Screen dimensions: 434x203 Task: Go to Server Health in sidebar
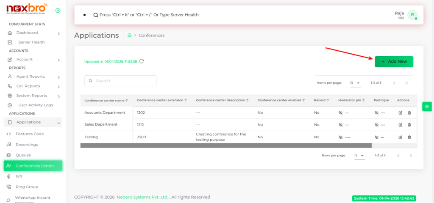31,42
